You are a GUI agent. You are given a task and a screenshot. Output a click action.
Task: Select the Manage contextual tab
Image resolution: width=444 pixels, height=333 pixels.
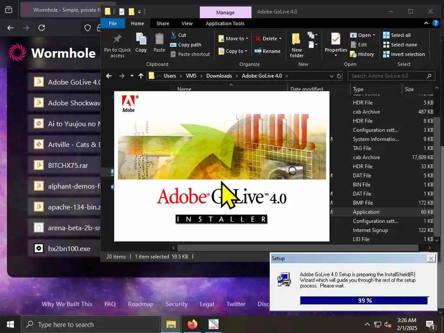click(225, 13)
